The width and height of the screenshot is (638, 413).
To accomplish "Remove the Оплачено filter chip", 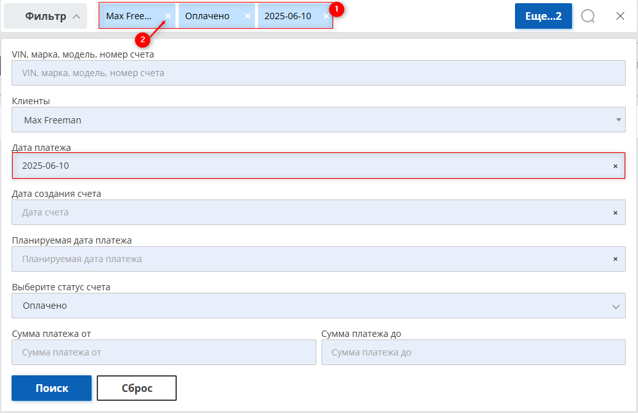I will tap(247, 16).
